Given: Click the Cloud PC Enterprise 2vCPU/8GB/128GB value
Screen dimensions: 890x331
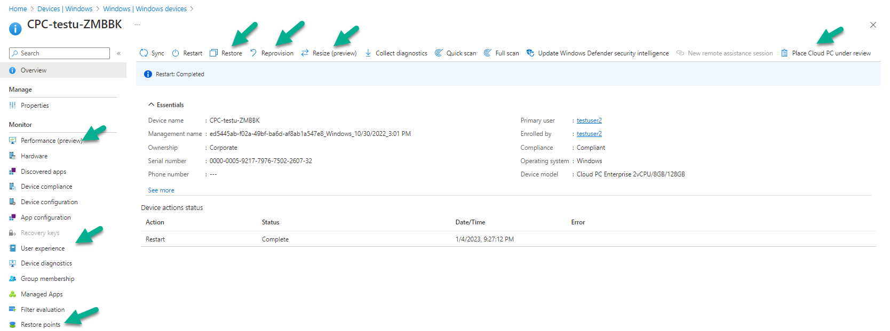Looking at the screenshot, I should tap(631, 174).
